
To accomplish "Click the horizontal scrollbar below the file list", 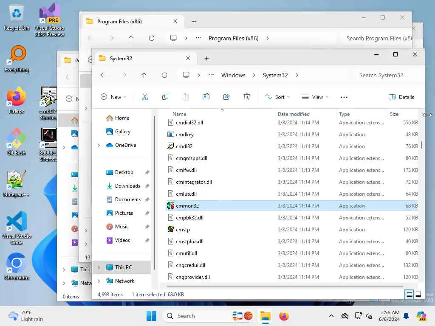I will point(285,286).
